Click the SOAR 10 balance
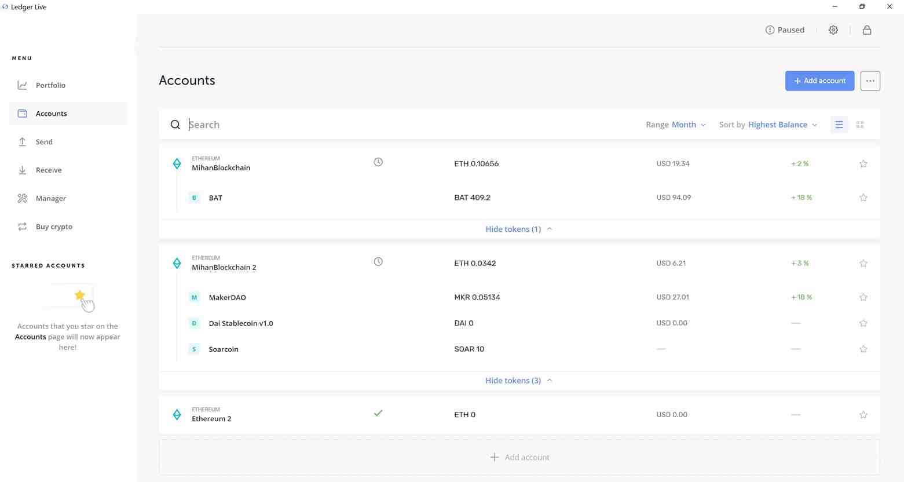The height and width of the screenshot is (482, 904). (469, 349)
